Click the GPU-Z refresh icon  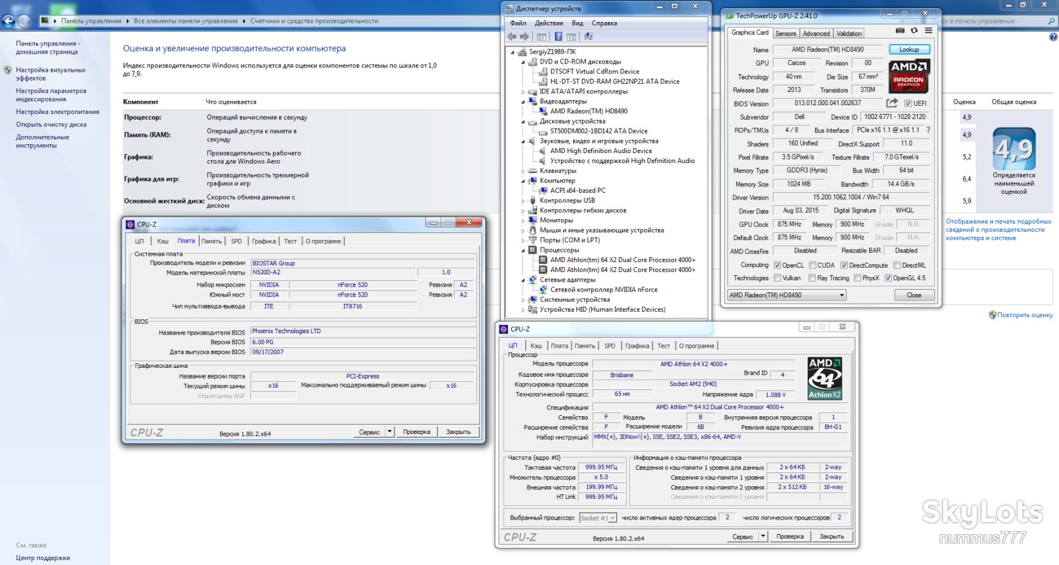(914, 30)
